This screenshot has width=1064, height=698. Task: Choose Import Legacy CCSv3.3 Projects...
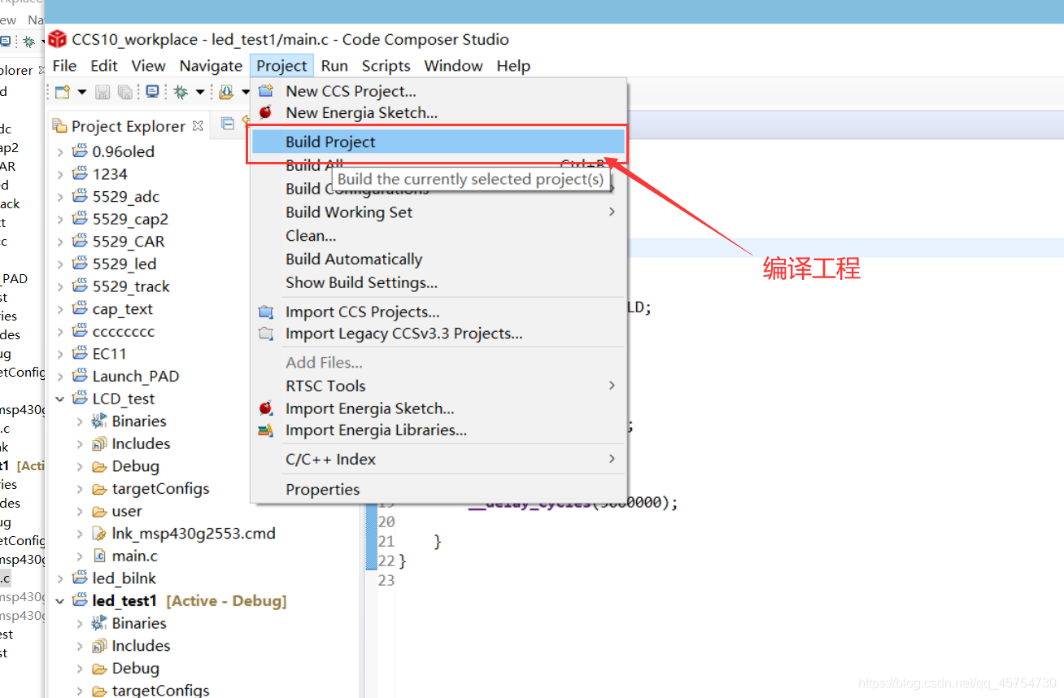(x=438, y=334)
